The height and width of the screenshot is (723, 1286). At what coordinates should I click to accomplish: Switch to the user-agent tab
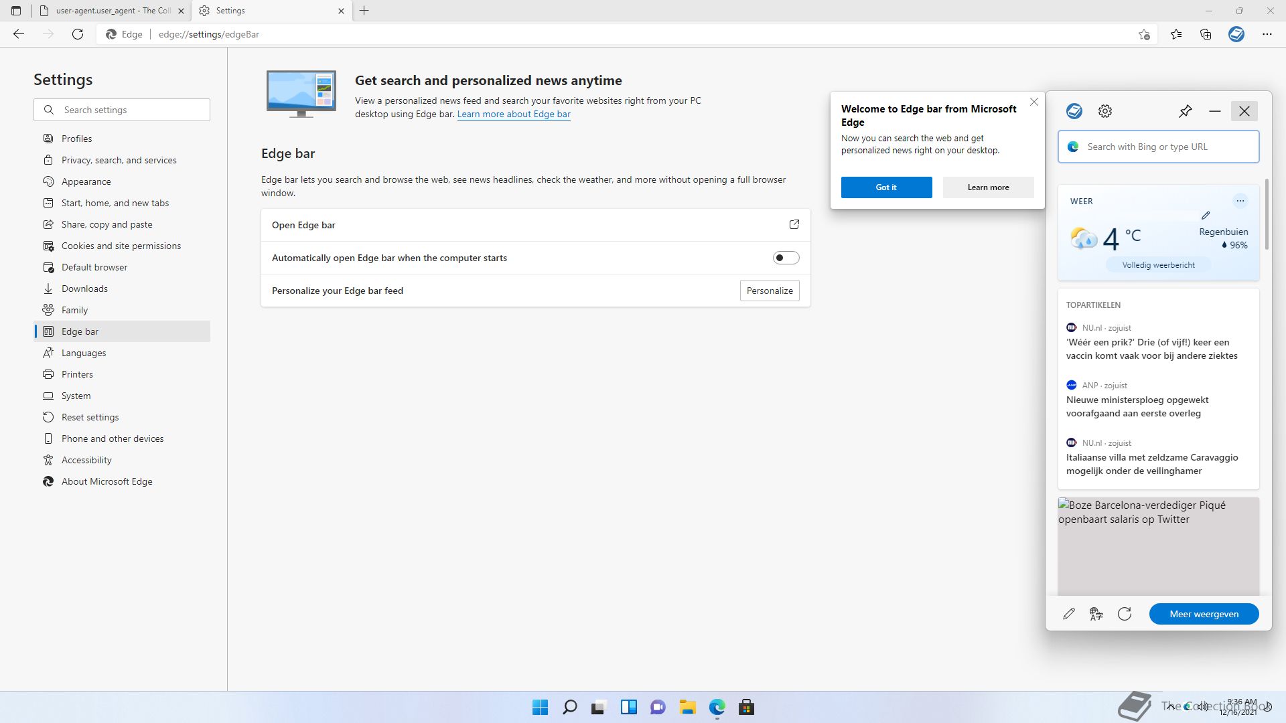[111, 11]
